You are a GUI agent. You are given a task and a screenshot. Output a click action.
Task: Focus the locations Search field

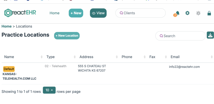click(180, 36)
